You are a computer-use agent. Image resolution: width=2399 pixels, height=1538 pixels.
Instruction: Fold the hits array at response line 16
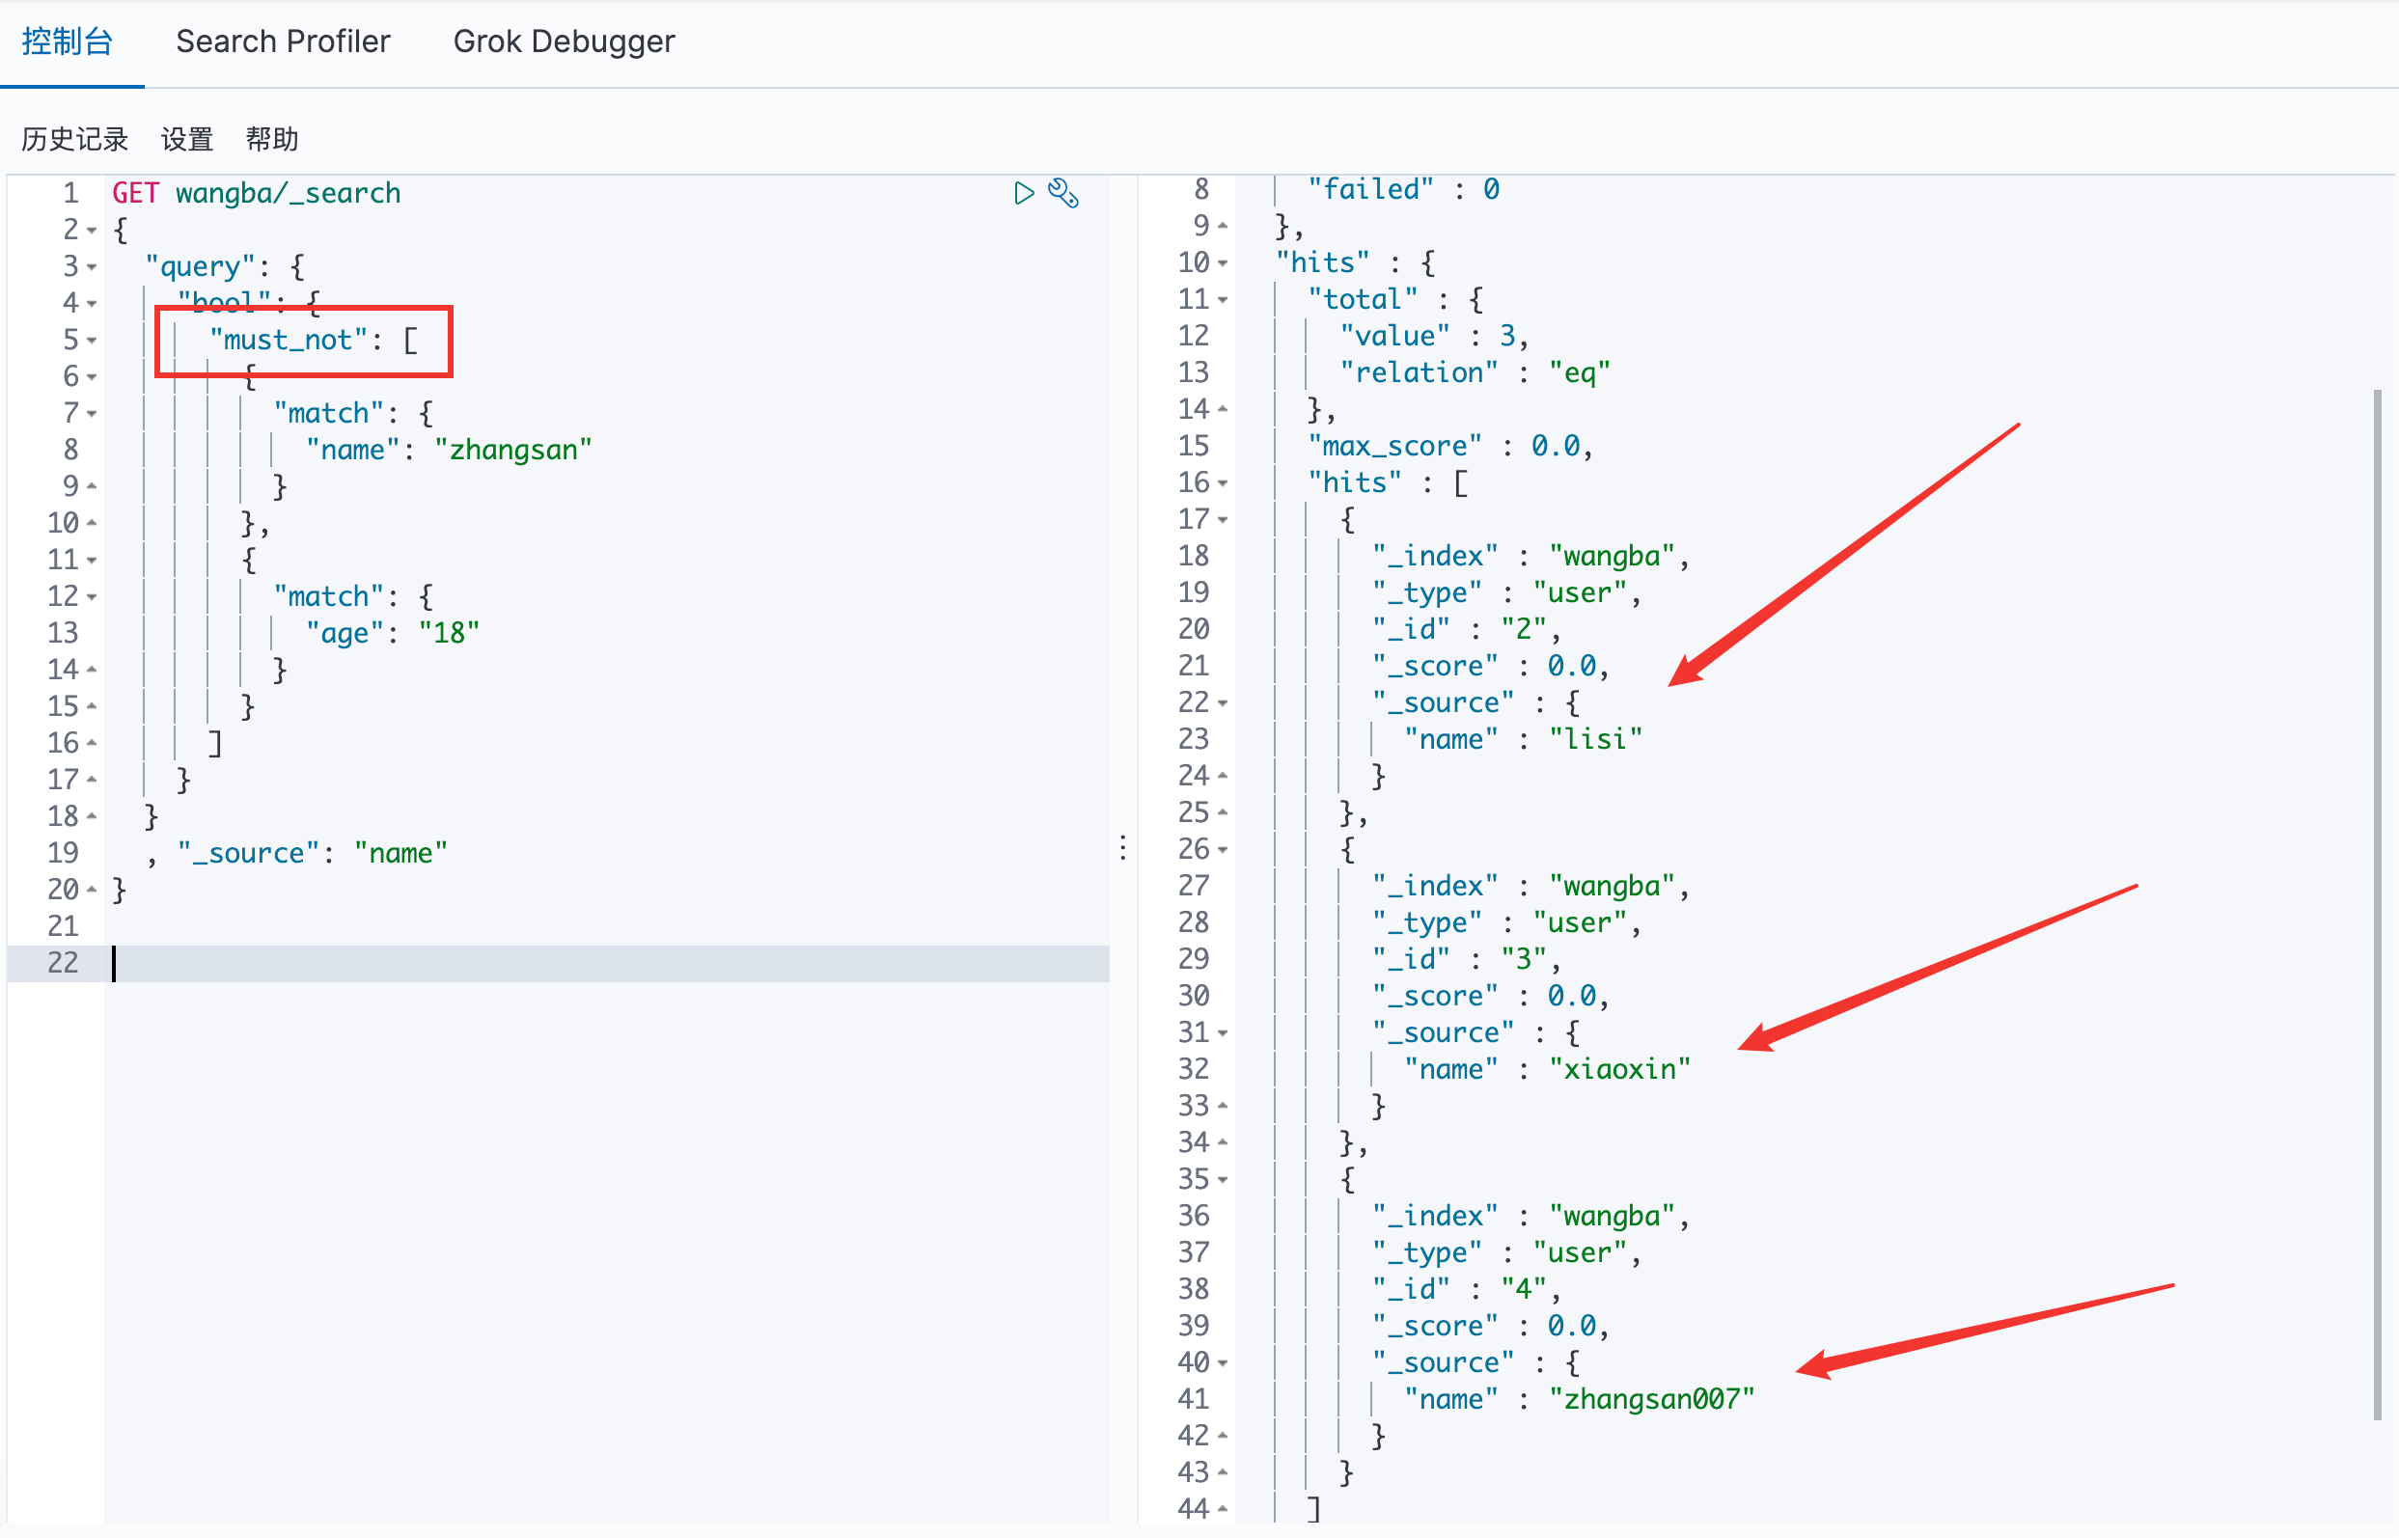(1223, 483)
